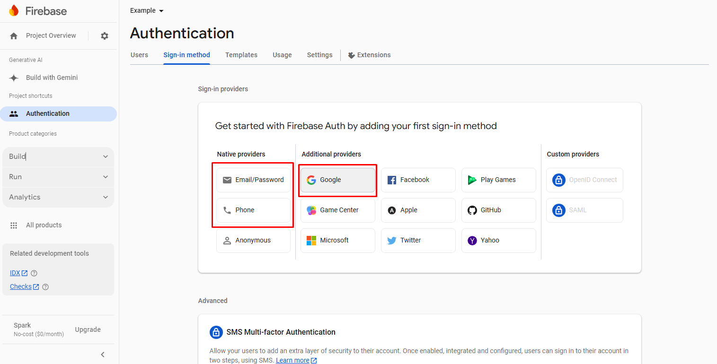The image size is (717, 364).
Task: Show help for IDX tool
Action: click(34, 273)
